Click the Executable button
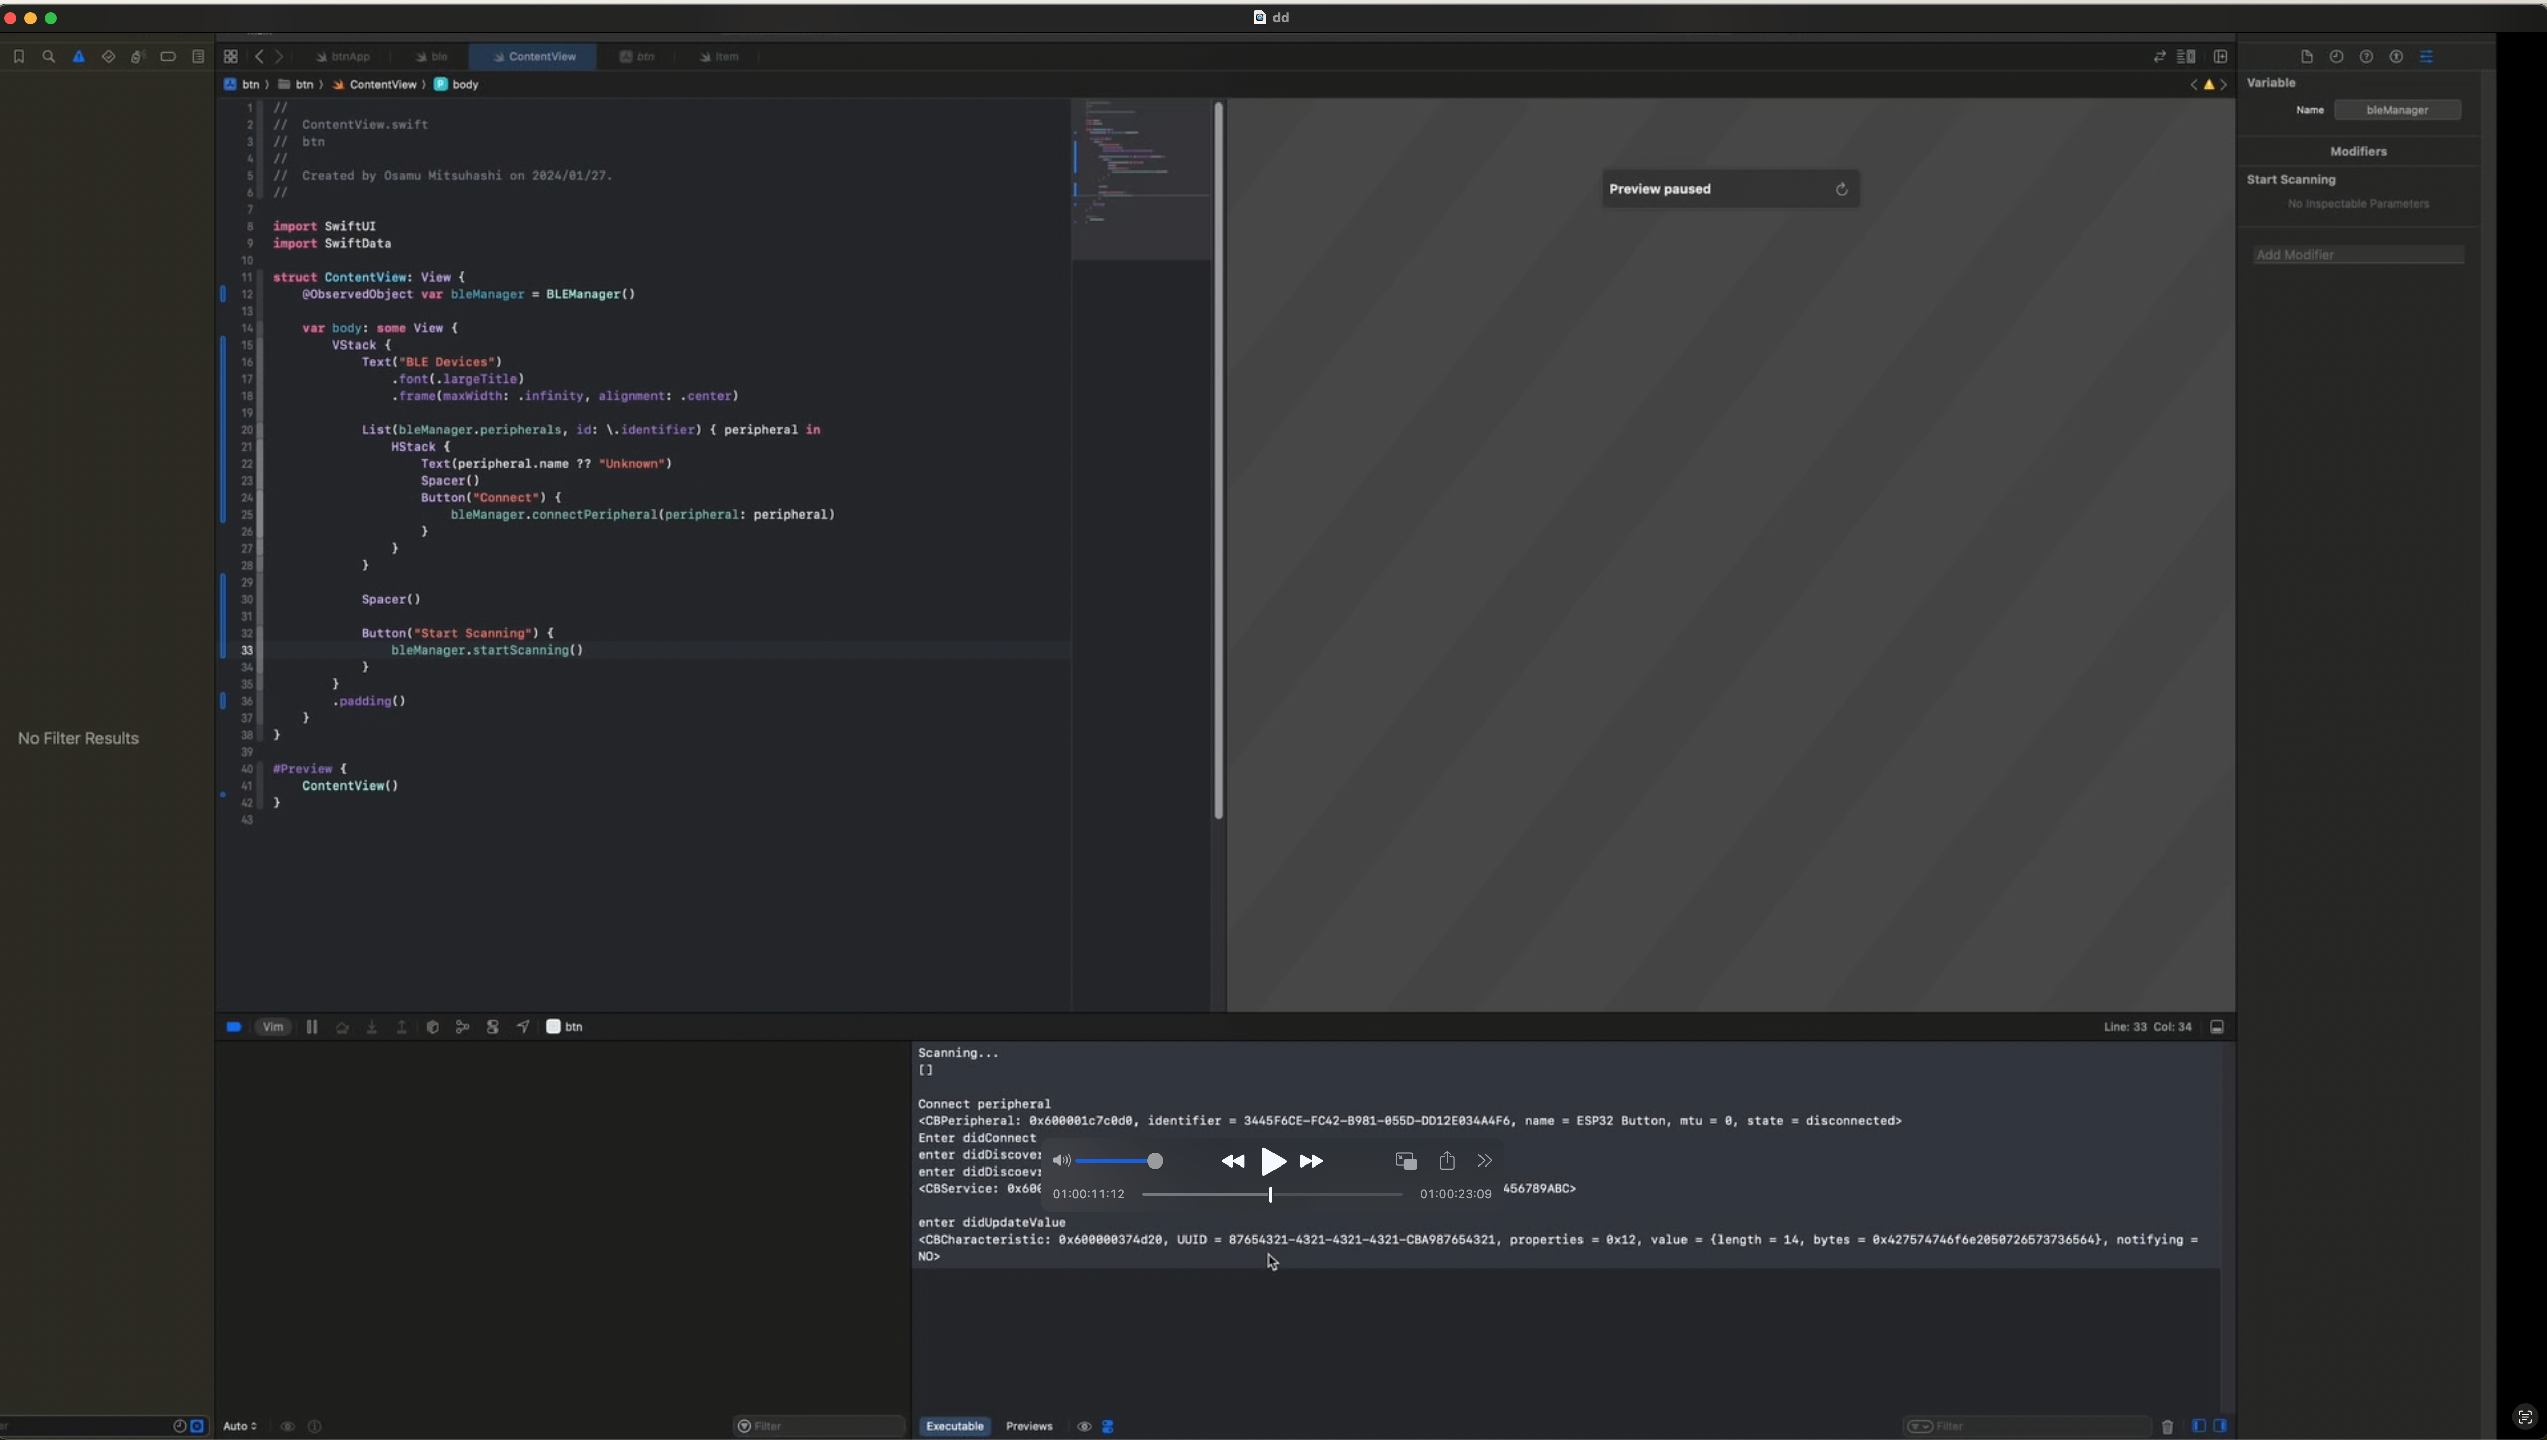2547x1440 pixels. pyautogui.click(x=954, y=1426)
